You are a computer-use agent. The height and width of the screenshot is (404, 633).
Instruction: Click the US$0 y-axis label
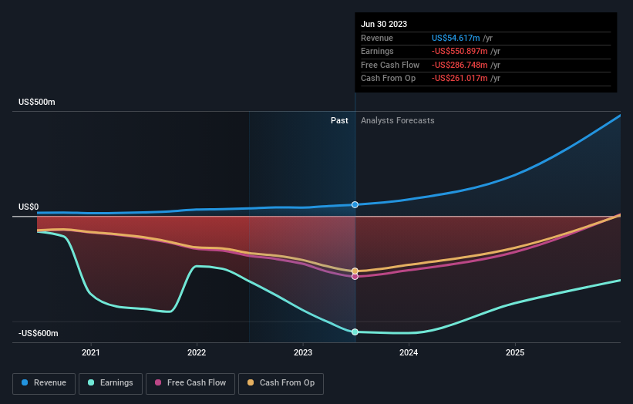tap(29, 207)
